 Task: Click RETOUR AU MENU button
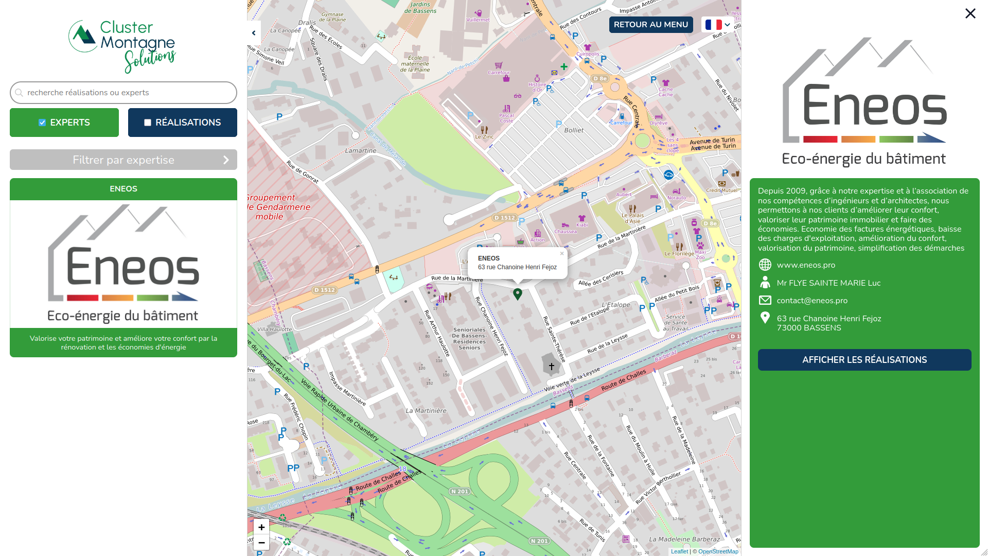tap(650, 25)
